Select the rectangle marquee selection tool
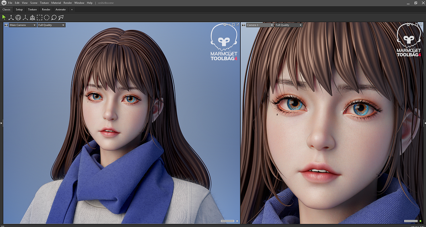Viewport: 426px width, 227px height. (40, 18)
